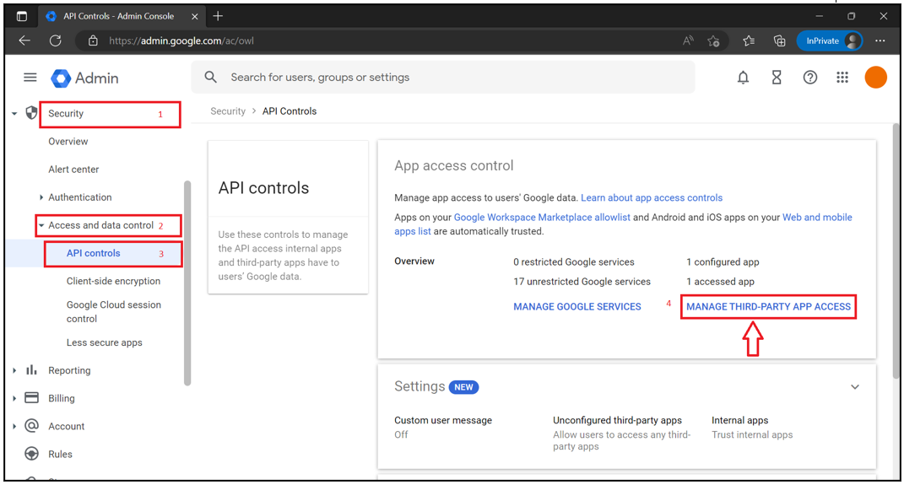Click the Google Admin logo
Viewport: 904px width, 485px height.
click(84, 78)
